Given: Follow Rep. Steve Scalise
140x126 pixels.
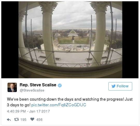Looking at the screenshot, I should coord(120,86).
